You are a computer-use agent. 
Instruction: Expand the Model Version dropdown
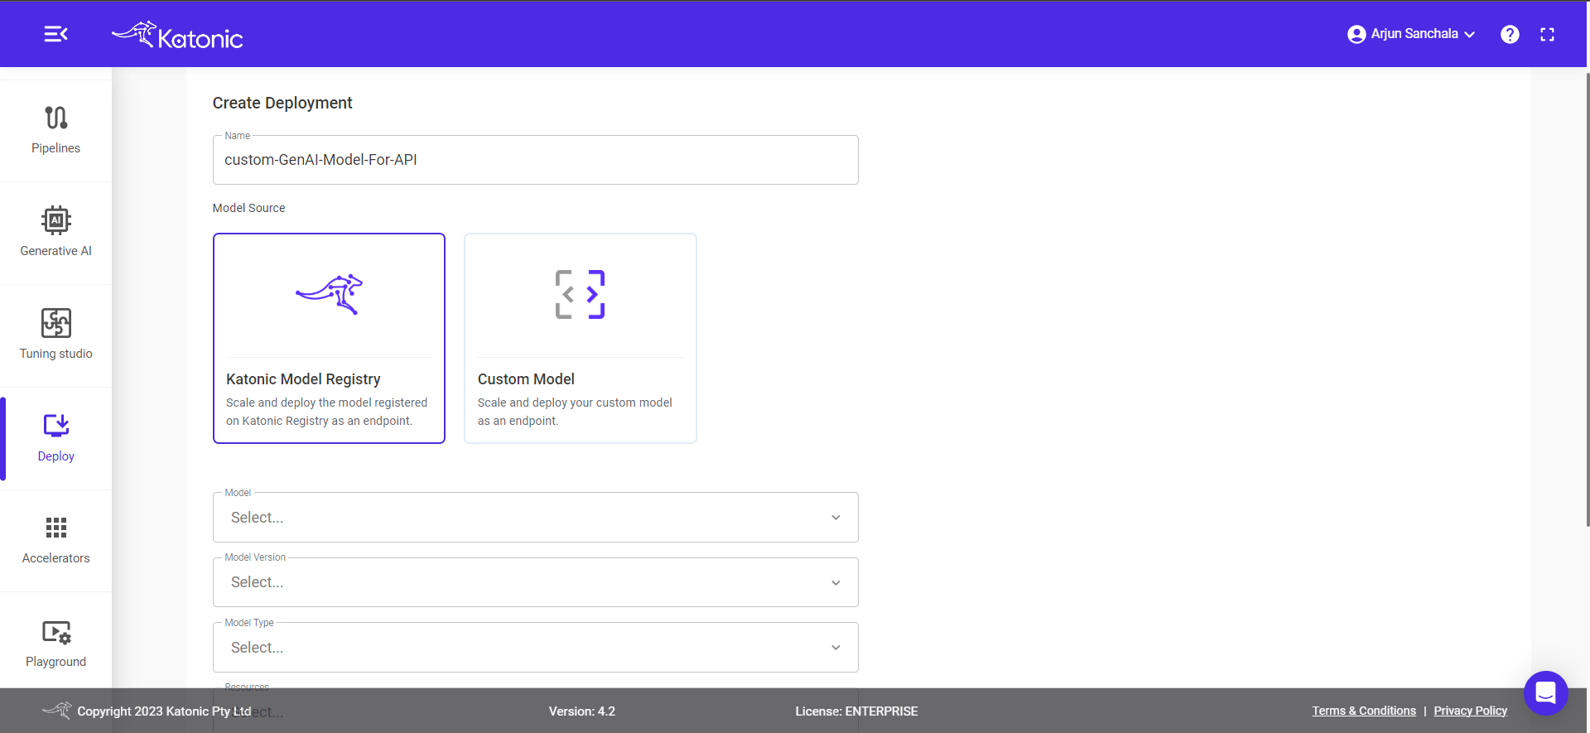coord(535,582)
